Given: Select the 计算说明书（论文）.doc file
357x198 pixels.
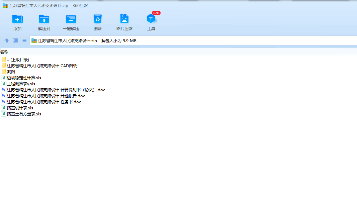Looking at the screenshot, I should point(56,90).
